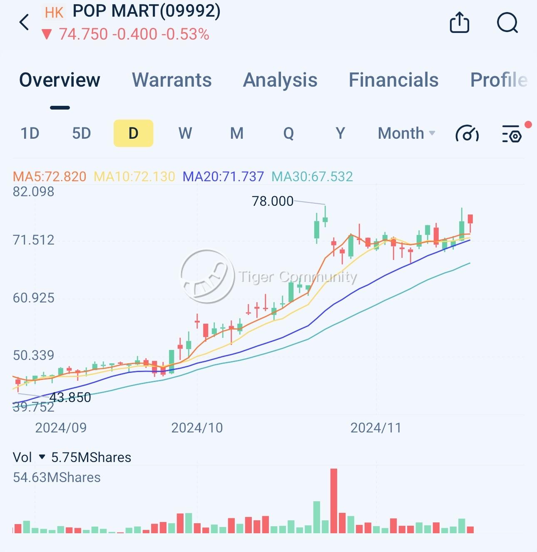Select the 5D chart period

pyautogui.click(x=82, y=133)
